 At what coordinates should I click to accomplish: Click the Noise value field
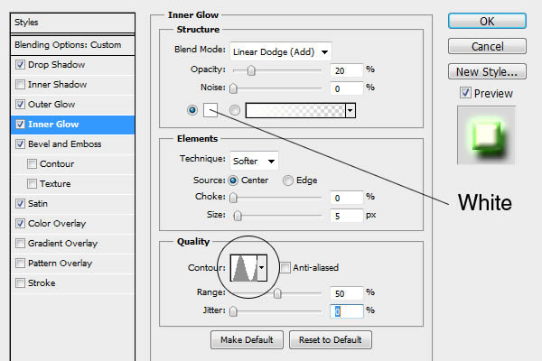coord(346,88)
